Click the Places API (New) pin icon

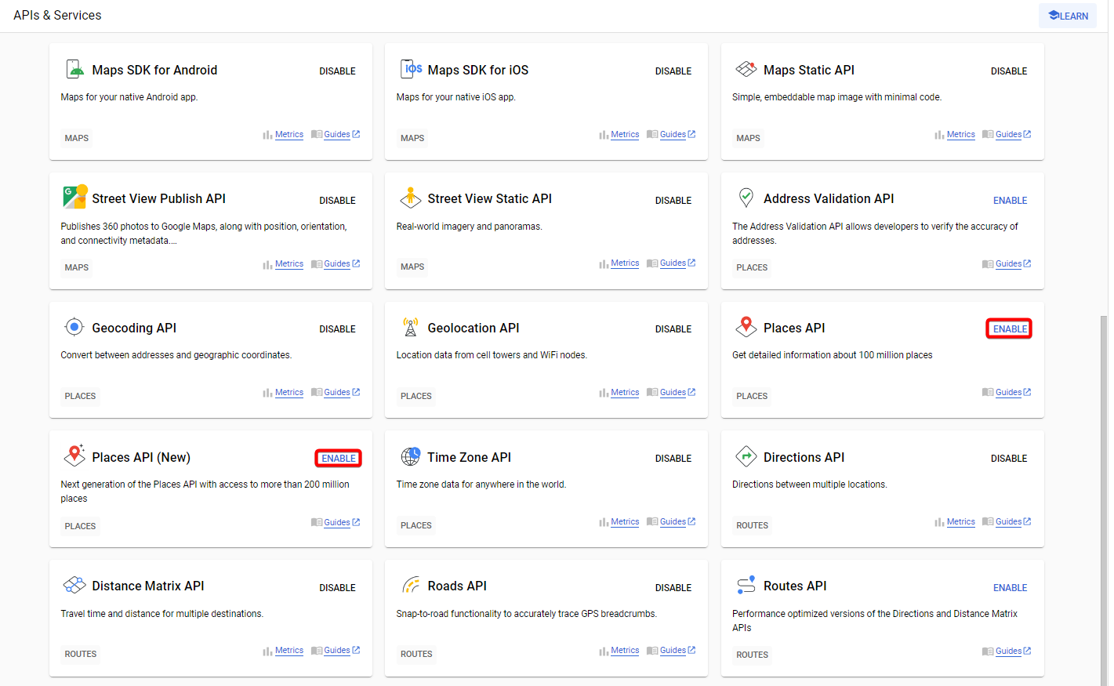74,455
